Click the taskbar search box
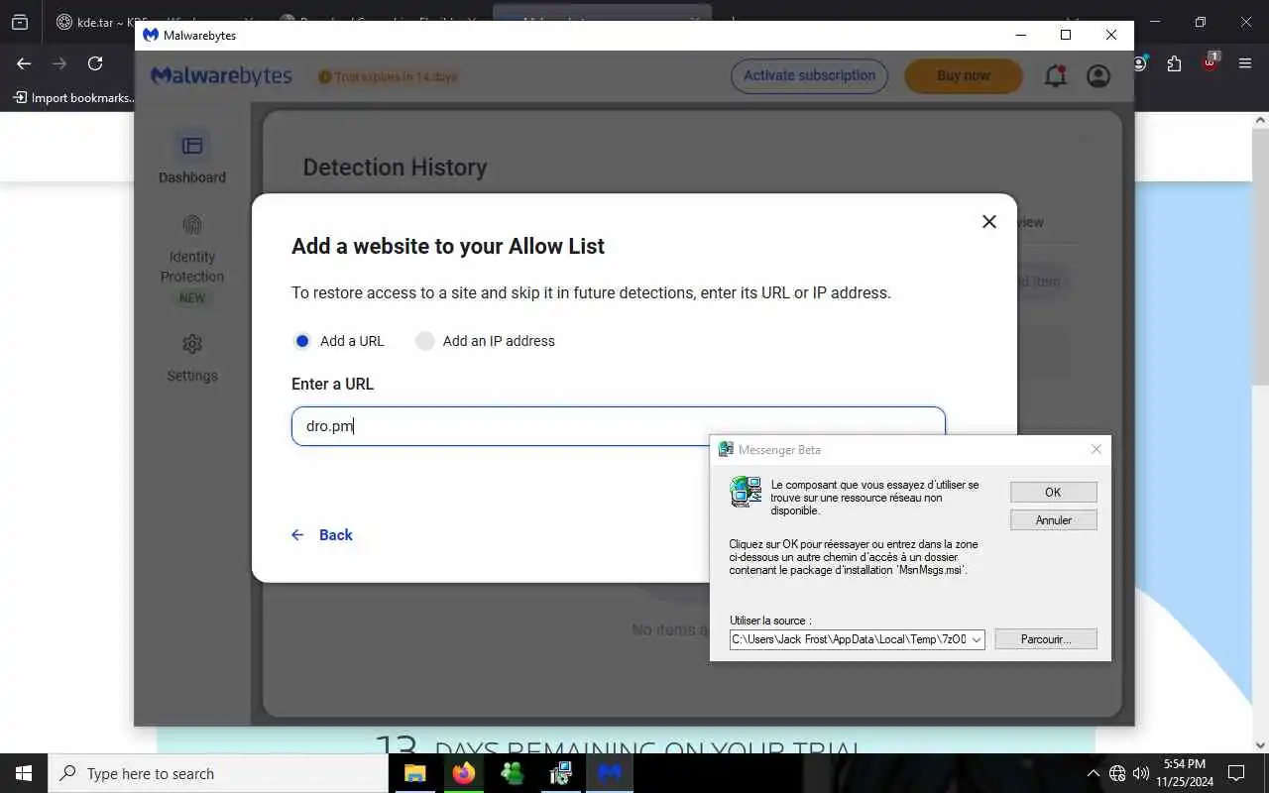1269x793 pixels. coord(218,773)
